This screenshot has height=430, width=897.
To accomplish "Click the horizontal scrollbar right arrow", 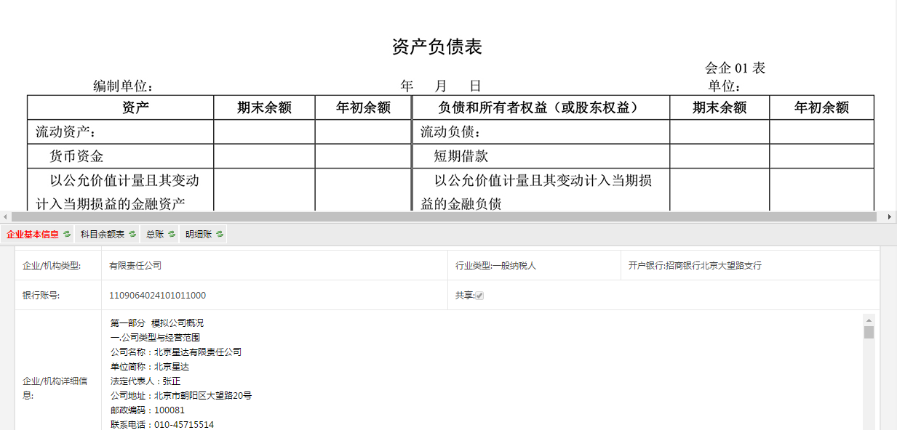I will pos(890,217).
